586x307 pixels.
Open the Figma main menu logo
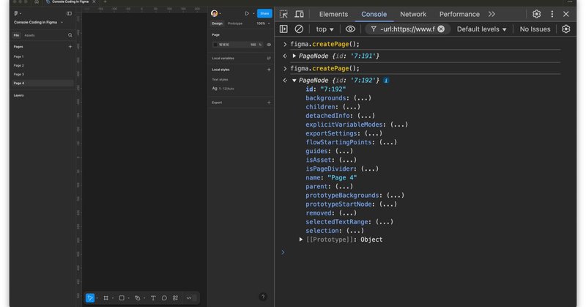click(15, 13)
